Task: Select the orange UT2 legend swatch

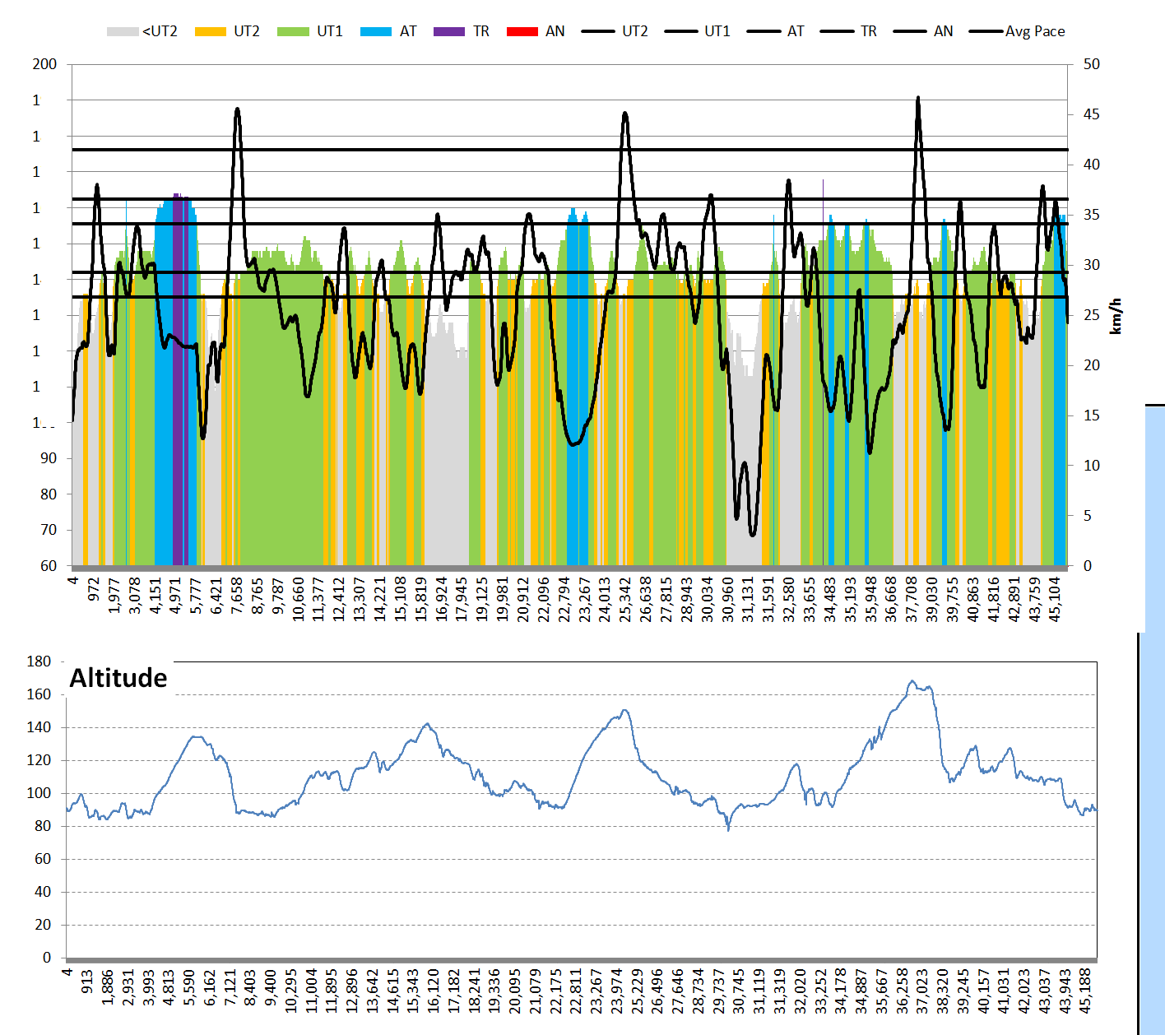Action: pyautogui.click(x=210, y=32)
